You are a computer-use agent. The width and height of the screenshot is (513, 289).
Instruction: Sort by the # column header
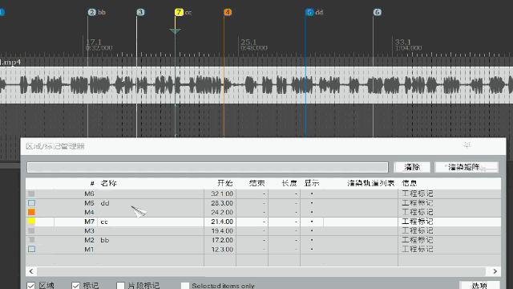click(92, 183)
